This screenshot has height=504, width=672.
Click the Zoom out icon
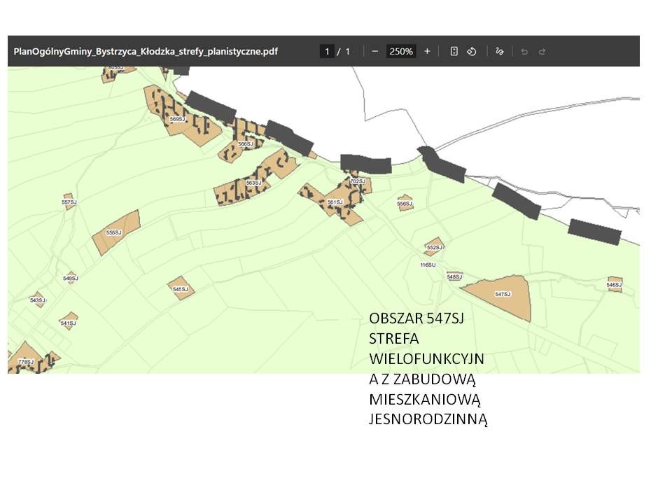[x=376, y=51]
